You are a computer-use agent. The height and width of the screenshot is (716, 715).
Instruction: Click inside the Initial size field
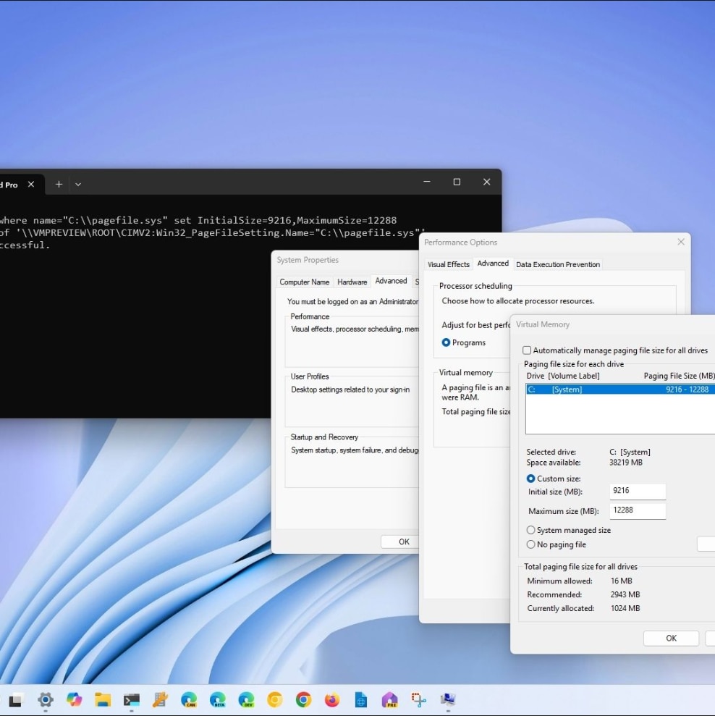tap(637, 491)
